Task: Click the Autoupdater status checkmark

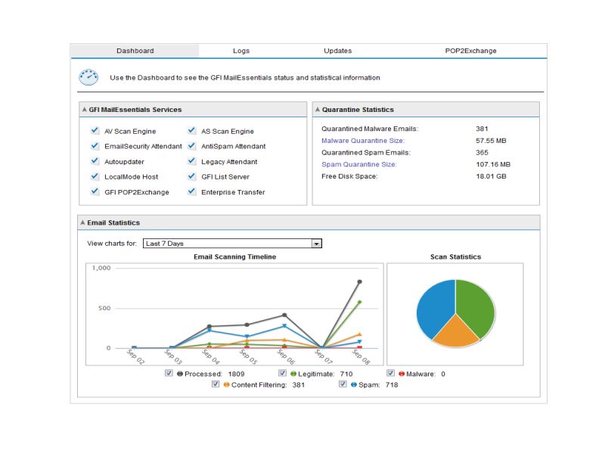Action: tap(95, 161)
